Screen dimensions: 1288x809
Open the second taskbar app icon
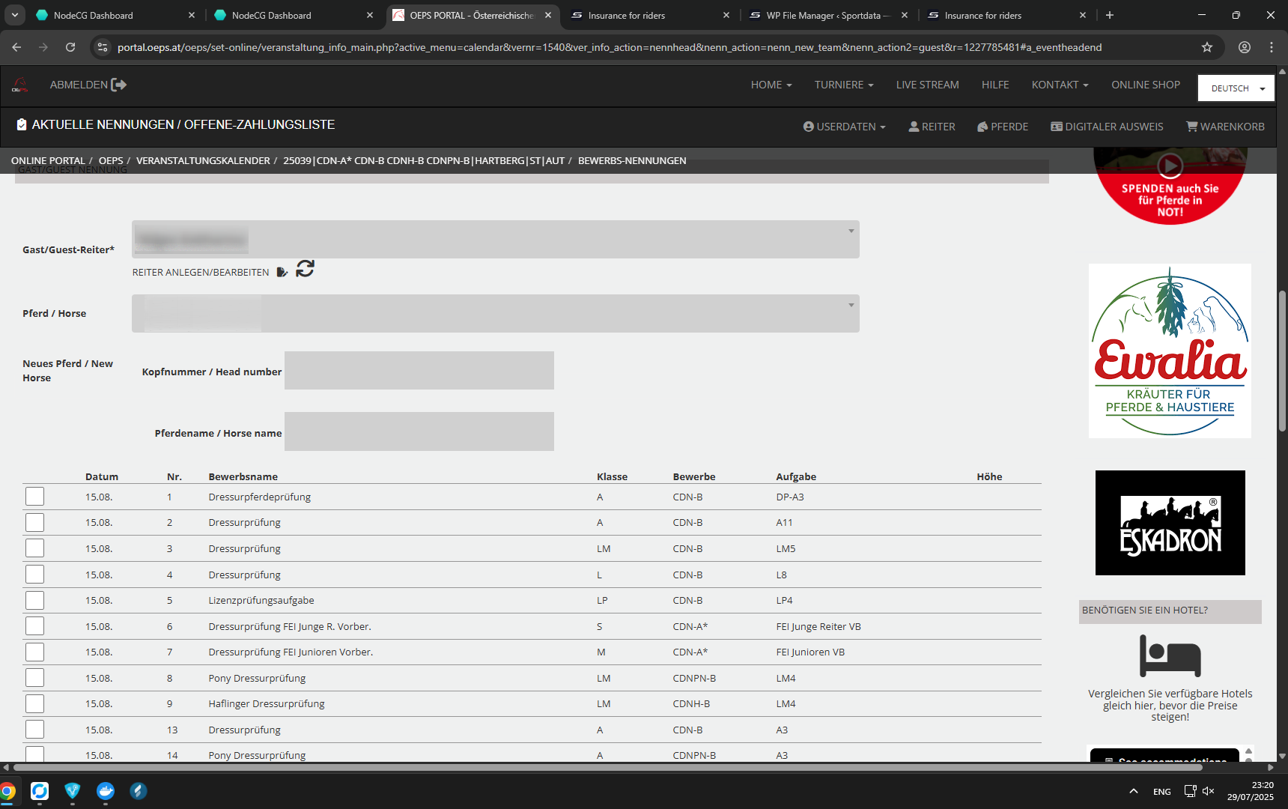40,791
